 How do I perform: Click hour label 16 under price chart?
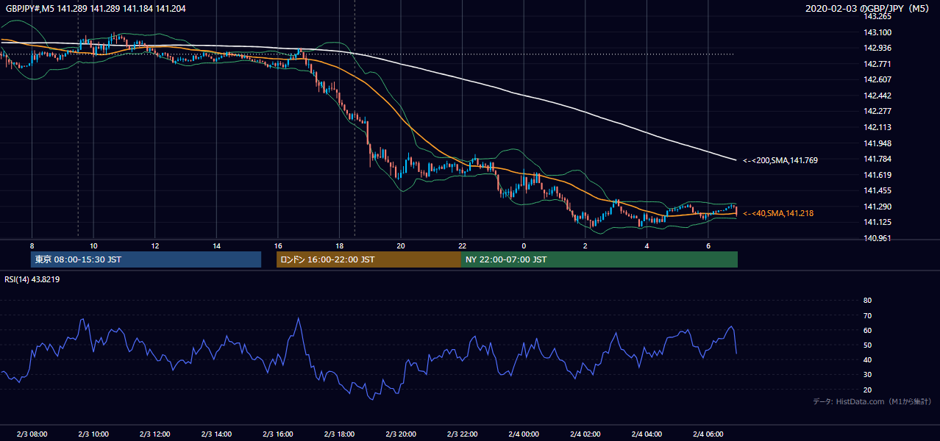(277, 245)
